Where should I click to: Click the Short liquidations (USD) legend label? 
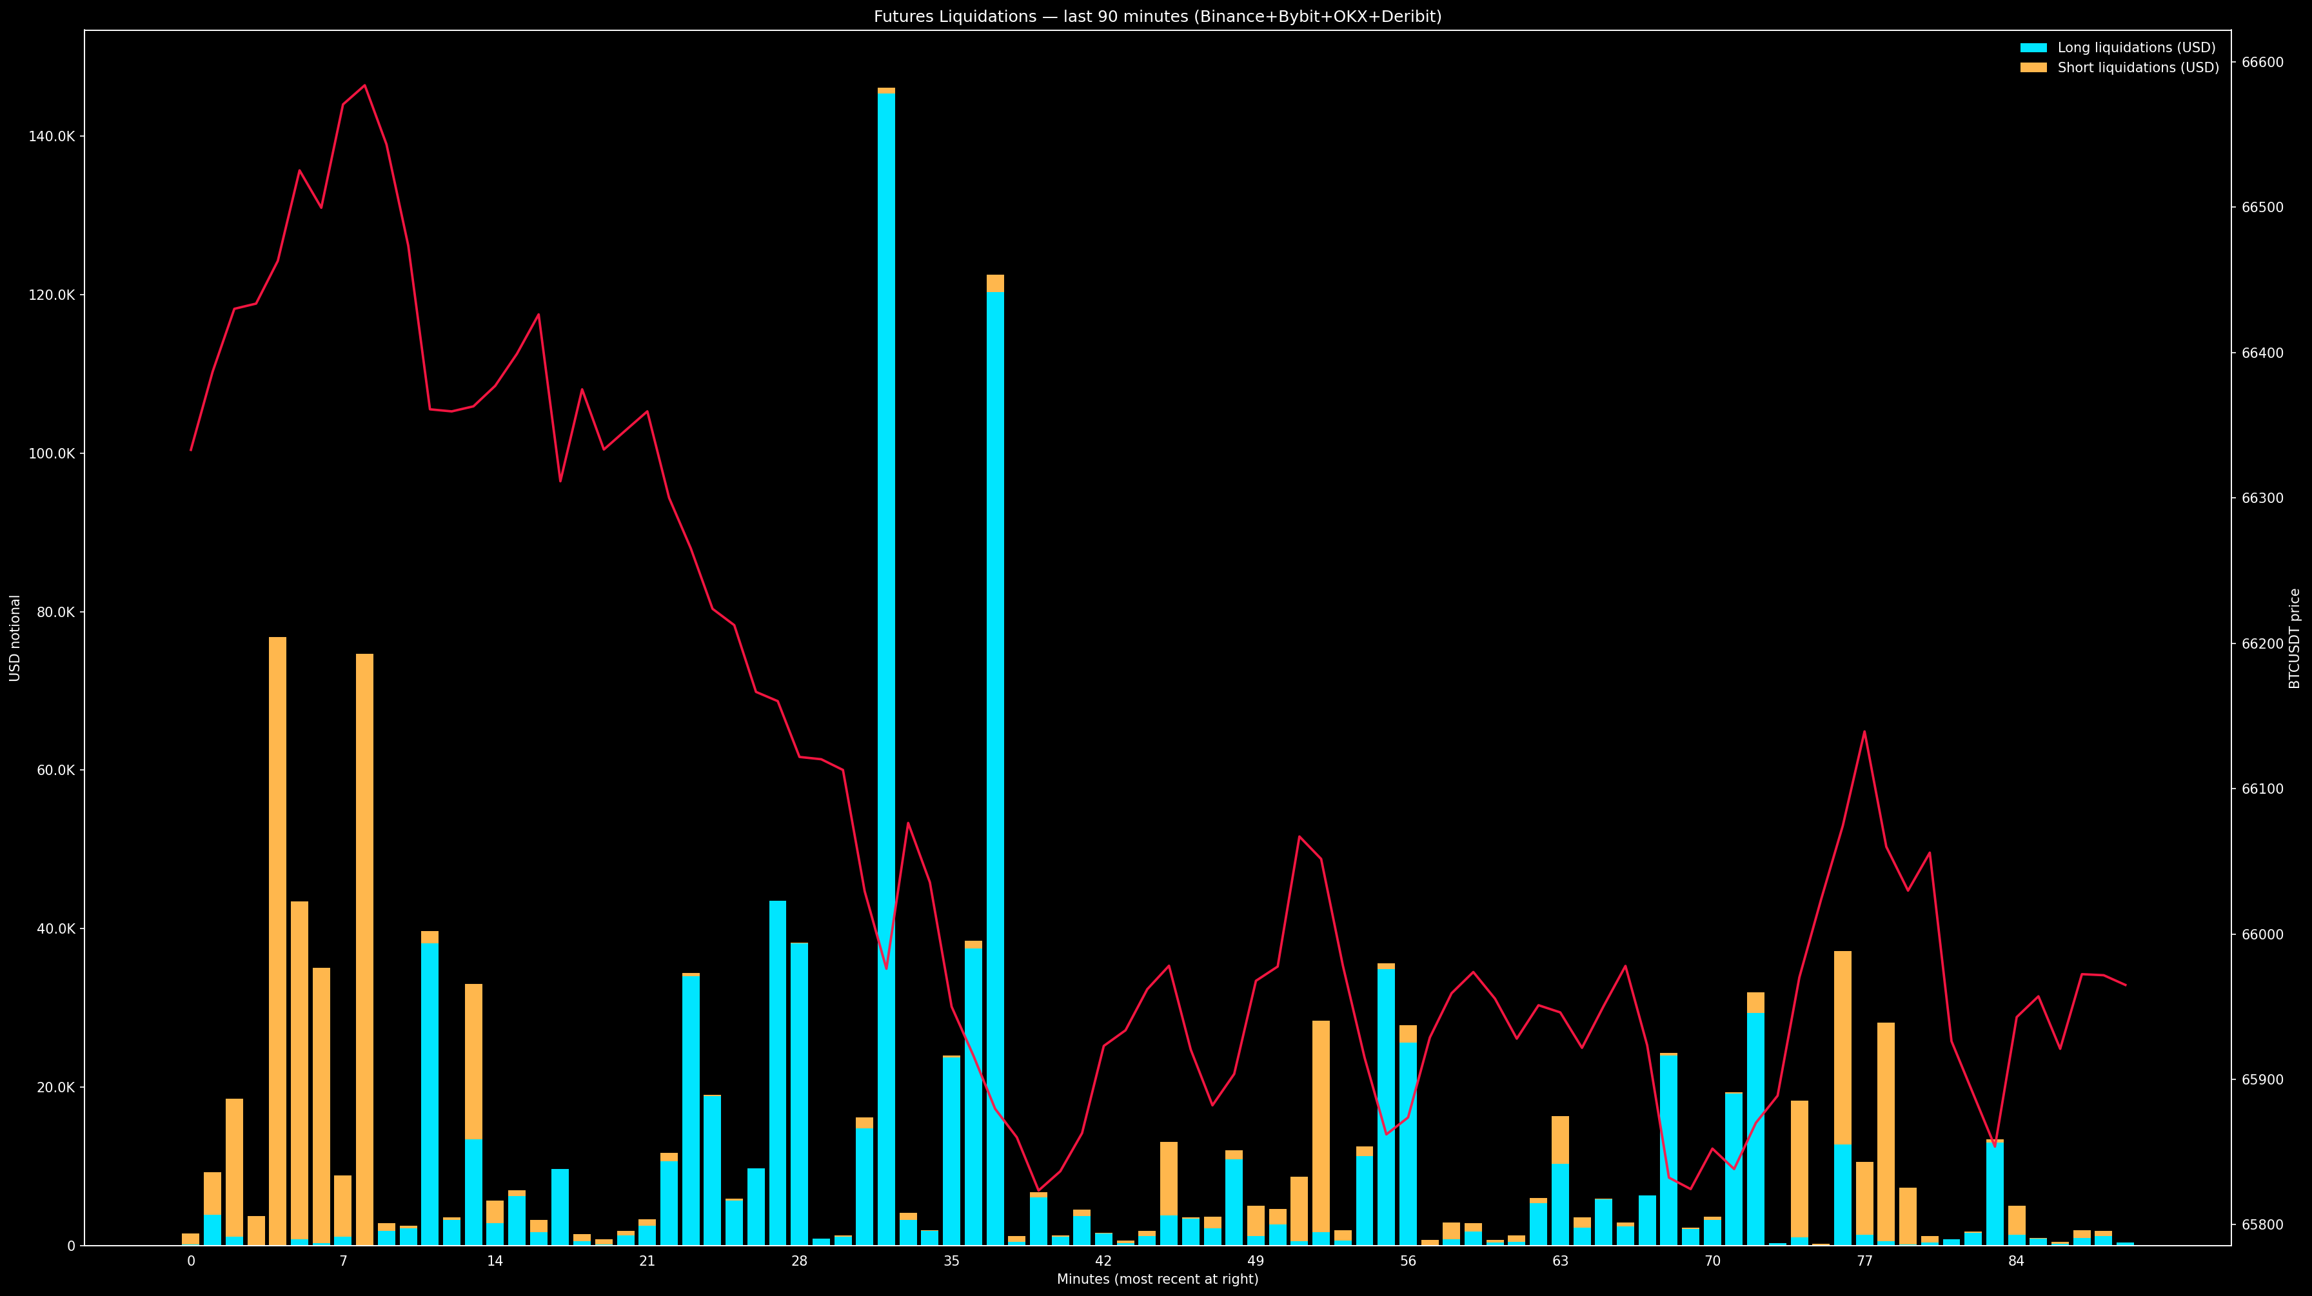[2138, 68]
